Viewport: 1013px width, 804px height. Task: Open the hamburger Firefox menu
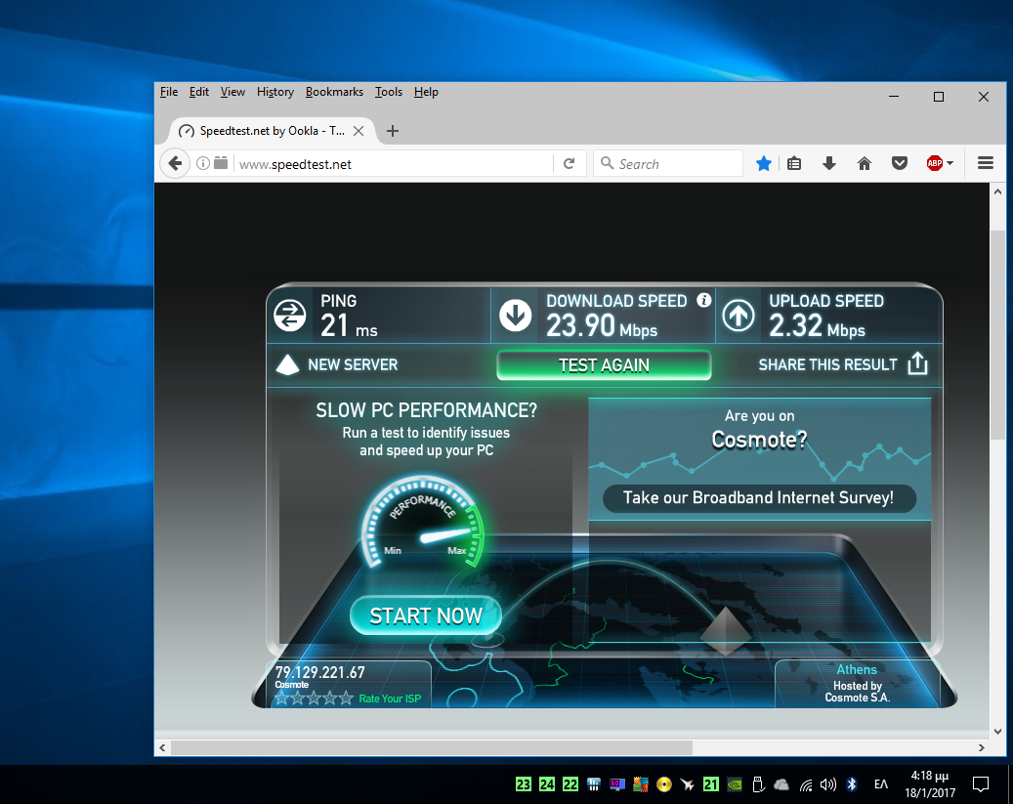point(986,163)
